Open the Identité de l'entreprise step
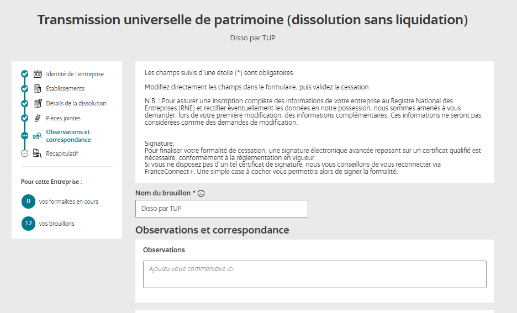 click(x=75, y=74)
